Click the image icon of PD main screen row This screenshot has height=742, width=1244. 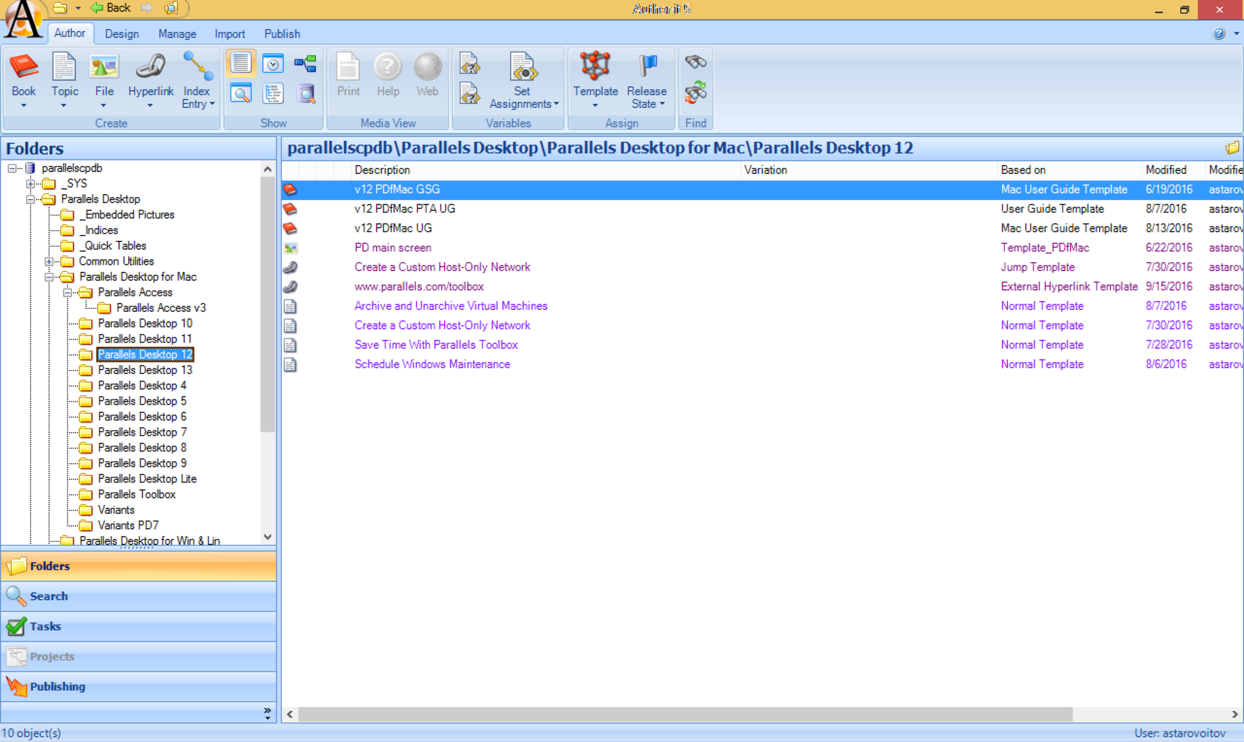coord(290,247)
